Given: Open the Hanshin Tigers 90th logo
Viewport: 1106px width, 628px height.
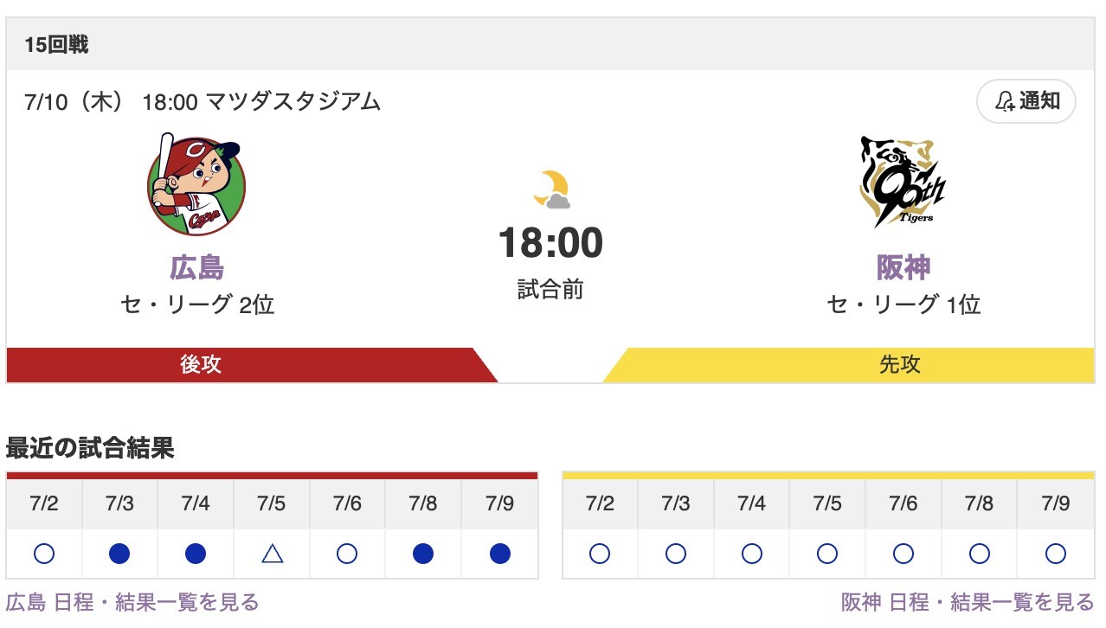Looking at the screenshot, I should [903, 183].
